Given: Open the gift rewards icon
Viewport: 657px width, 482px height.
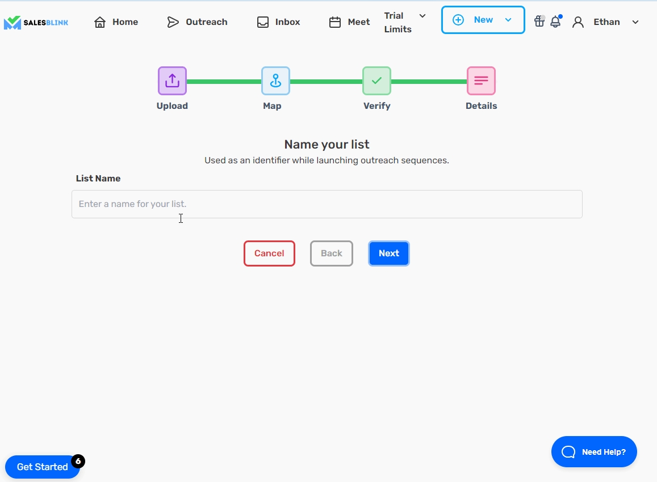Looking at the screenshot, I should [x=539, y=22].
